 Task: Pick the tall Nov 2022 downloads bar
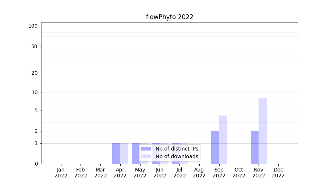tap(263, 131)
